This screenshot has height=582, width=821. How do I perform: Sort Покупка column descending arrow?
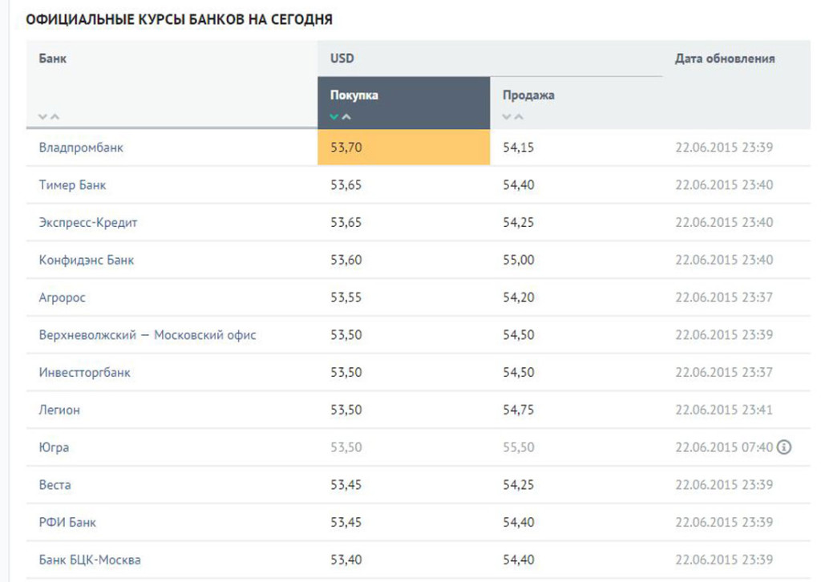click(334, 117)
